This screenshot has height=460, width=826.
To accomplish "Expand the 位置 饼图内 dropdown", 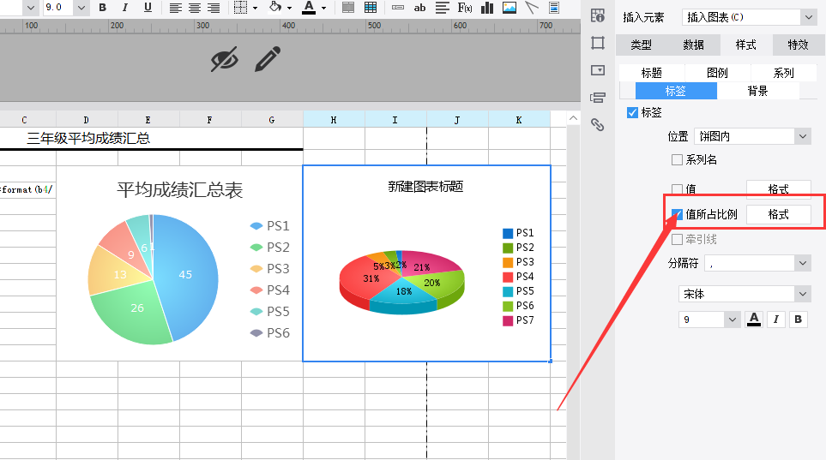I will pos(752,136).
